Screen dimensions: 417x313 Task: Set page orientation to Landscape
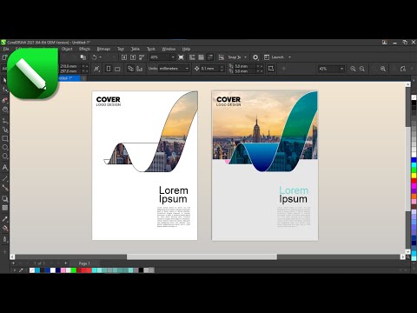[117, 69]
